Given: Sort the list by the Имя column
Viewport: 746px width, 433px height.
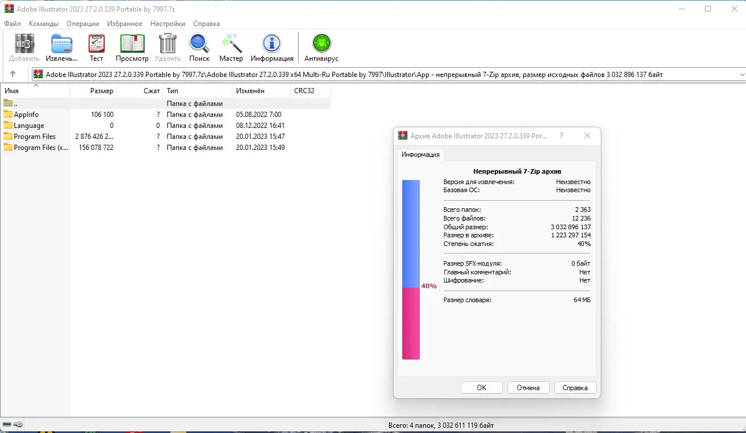Looking at the screenshot, I should (x=36, y=91).
